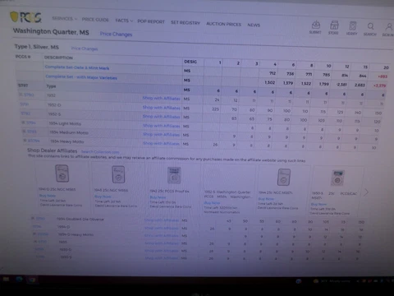The width and height of the screenshot is (394, 296).
Task: Click Price Changes link beside Washington Quarter
Action: (x=116, y=34)
